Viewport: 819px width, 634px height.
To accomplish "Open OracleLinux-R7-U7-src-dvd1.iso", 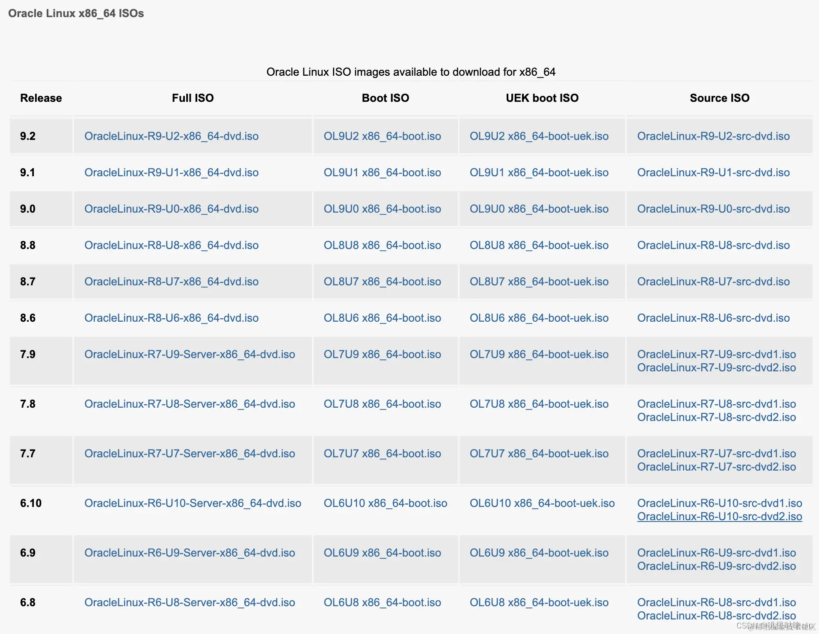I will pos(716,453).
